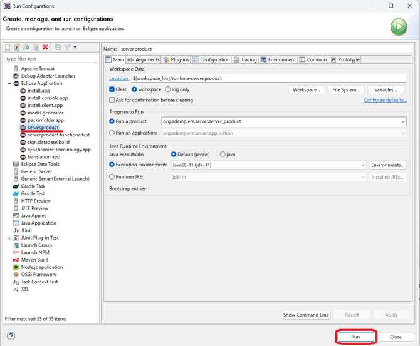Collapse all configurations in tree toolbar

tap(58, 47)
